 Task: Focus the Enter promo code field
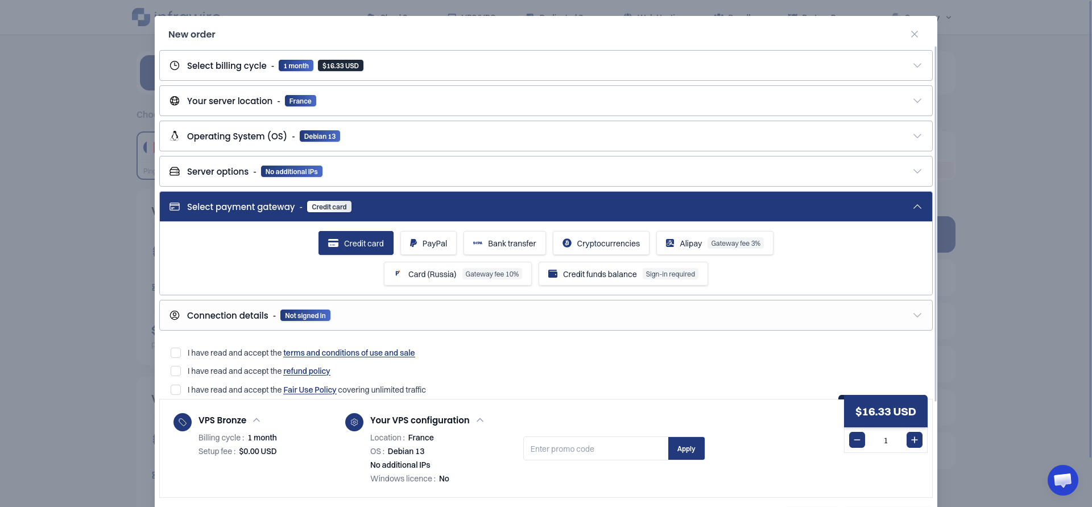tap(595, 448)
